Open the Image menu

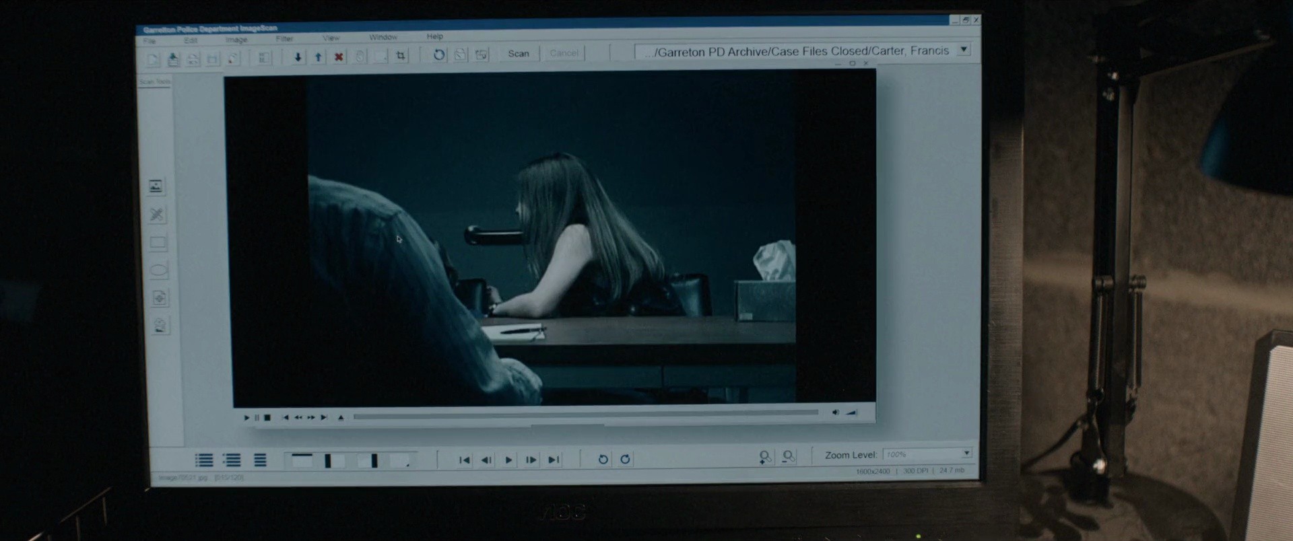click(236, 40)
